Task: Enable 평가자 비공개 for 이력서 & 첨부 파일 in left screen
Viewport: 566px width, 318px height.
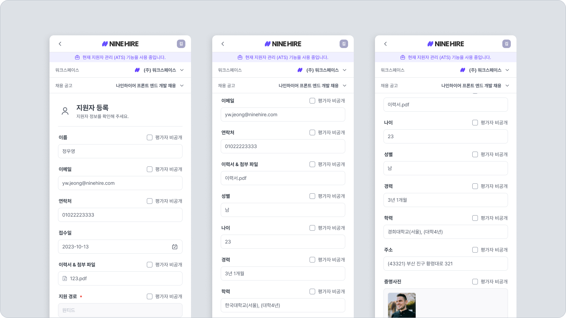Action: click(x=150, y=265)
